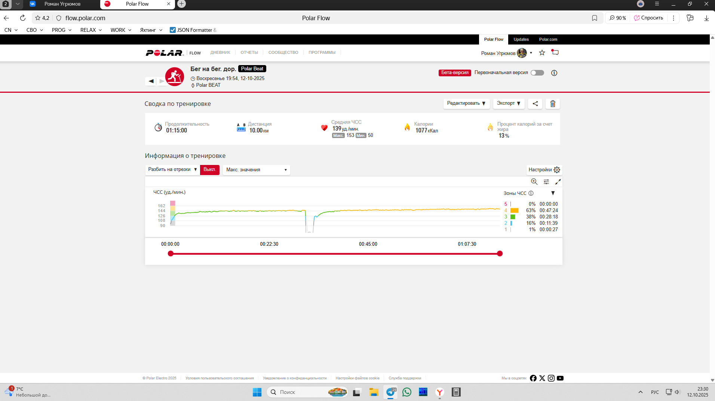Click user avatar thumbnail in header
Image resolution: width=715 pixels, height=401 pixels.
pyautogui.click(x=522, y=53)
